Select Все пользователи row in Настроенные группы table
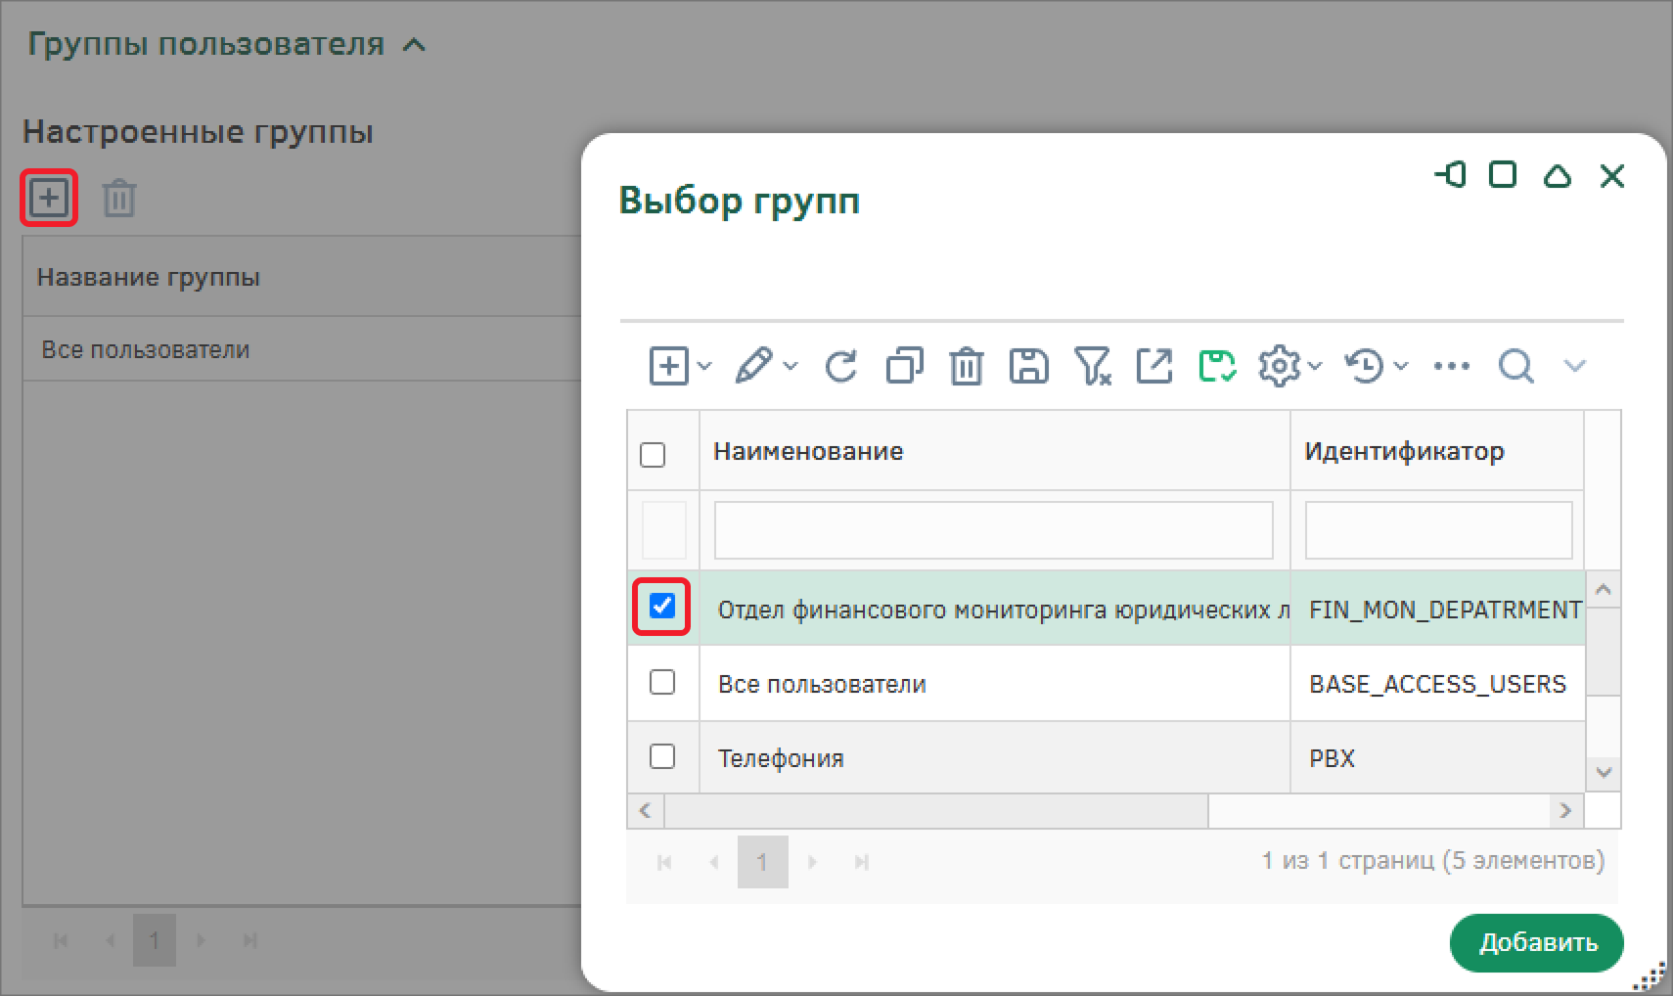Screen dimensions: 1673x996 [x=302, y=349]
